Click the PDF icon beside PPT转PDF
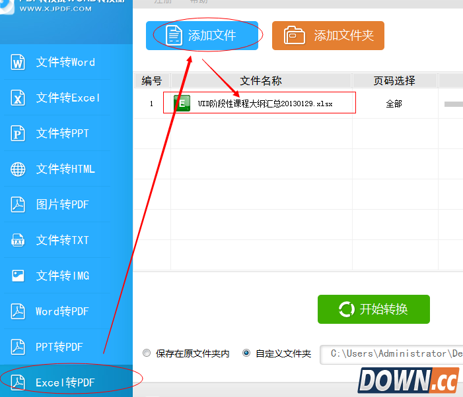 (x=18, y=347)
